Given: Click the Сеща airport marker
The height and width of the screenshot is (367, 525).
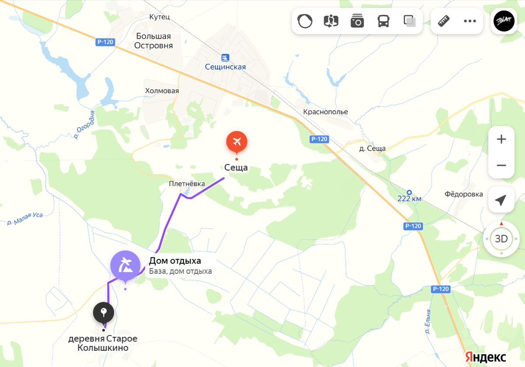Looking at the screenshot, I should click(237, 142).
